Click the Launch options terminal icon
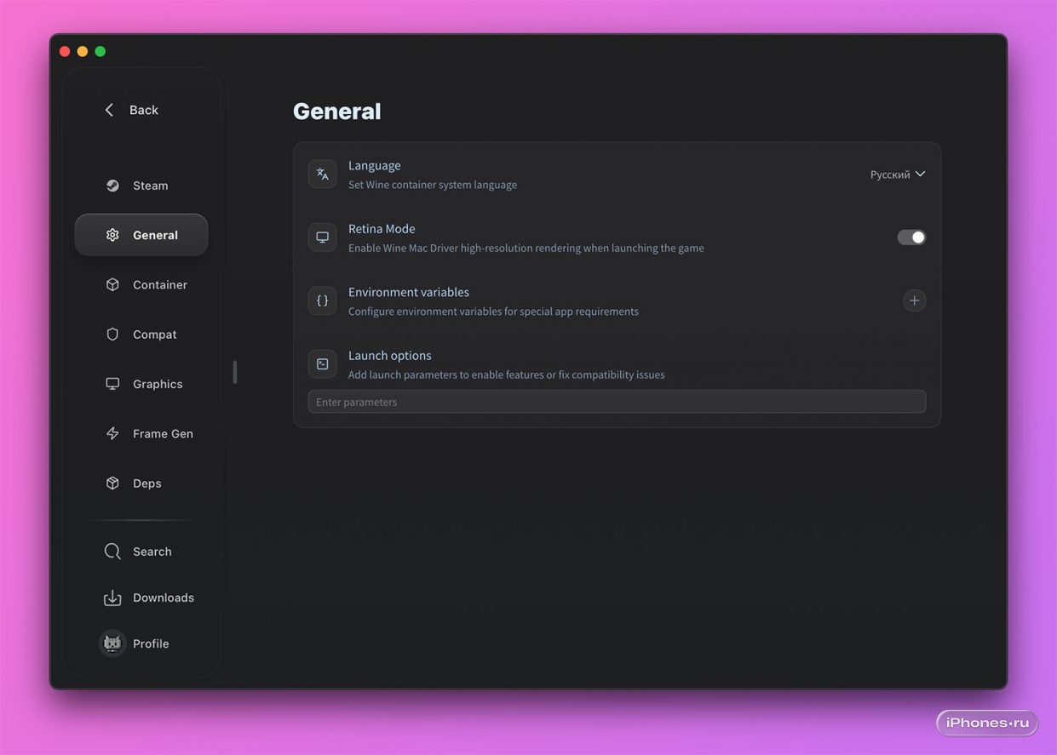Viewport: 1057px width, 755px height. pos(323,364)
